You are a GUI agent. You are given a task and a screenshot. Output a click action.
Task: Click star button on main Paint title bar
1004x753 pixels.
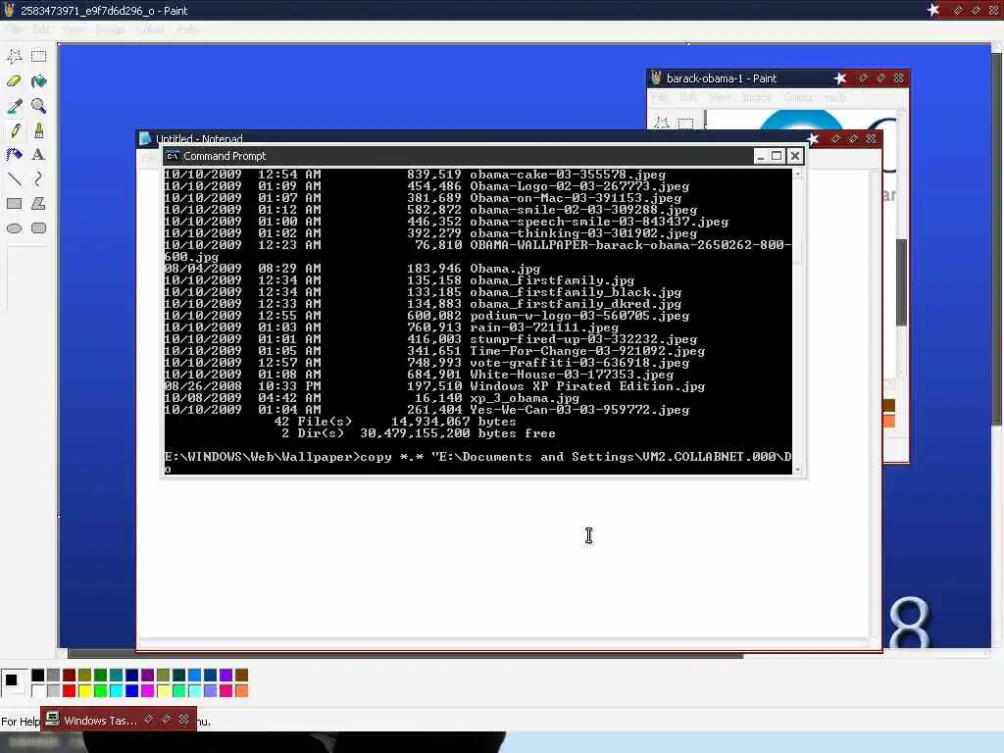pyautogui.click(x=933, y=10)
